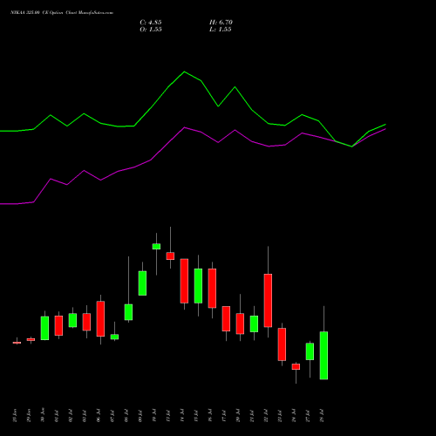
Task: Click the open value O: 1.55
Action: click(151, 30)
